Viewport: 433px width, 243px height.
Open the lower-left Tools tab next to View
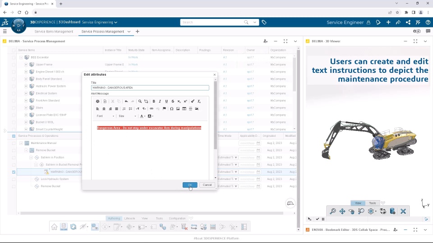click(159, 219)
